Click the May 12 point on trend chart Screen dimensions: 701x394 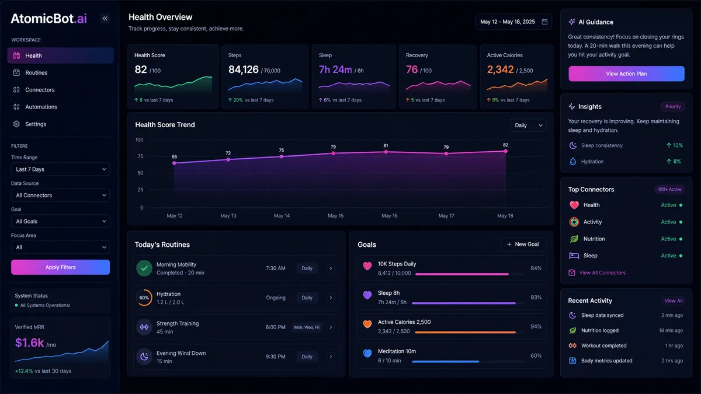174,163
